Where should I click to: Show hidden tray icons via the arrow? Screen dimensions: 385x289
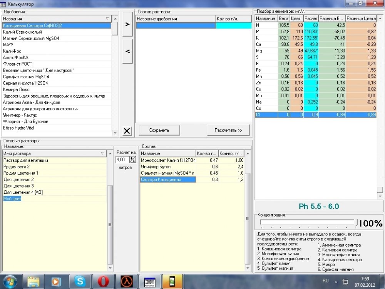pos(336,282)
